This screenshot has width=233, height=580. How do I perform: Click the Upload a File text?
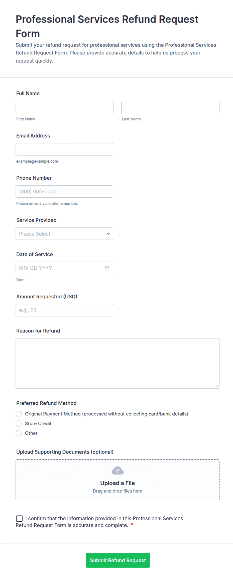point(118,483)
